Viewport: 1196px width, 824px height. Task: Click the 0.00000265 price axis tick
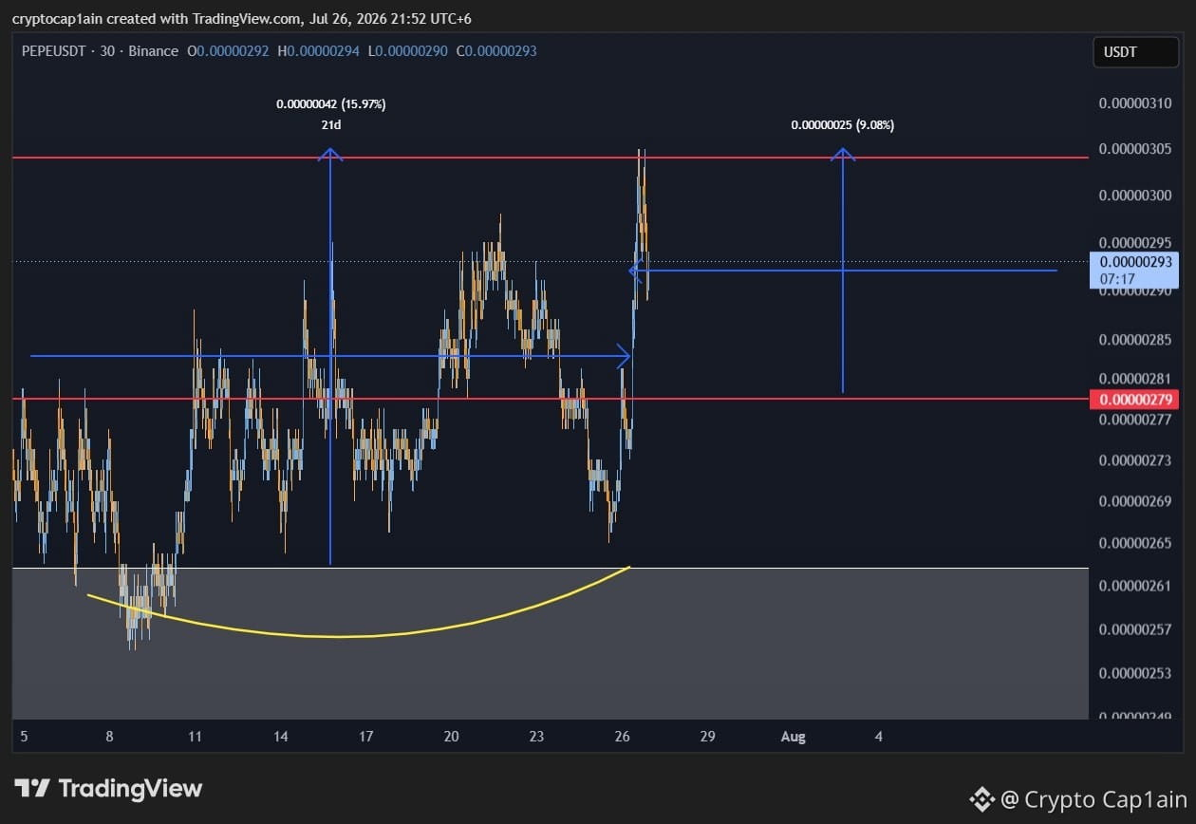1135,543
